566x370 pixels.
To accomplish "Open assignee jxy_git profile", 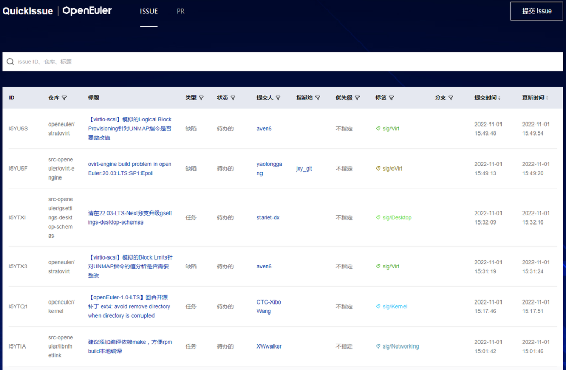I will pos(304,169).
